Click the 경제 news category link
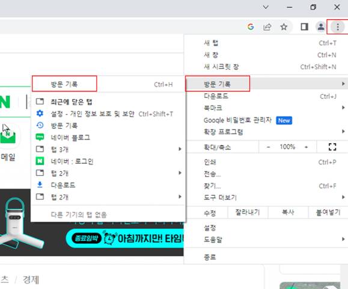348x289 pixels. 31,279
